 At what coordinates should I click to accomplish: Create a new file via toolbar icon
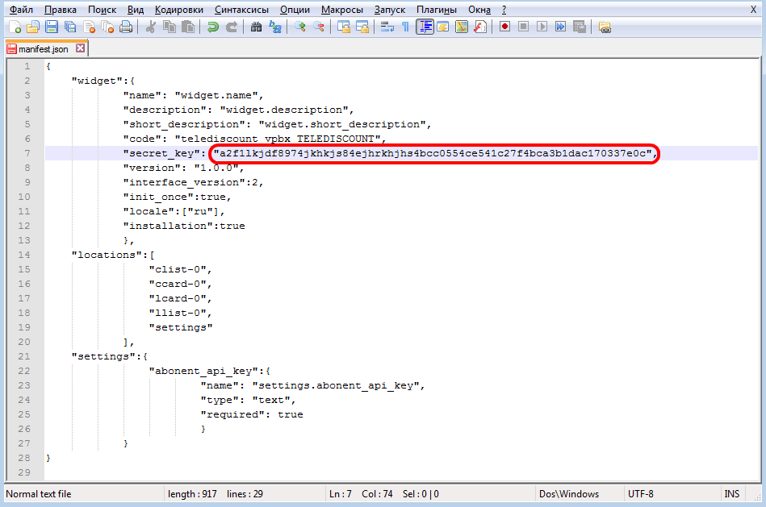tap(15, 27)
